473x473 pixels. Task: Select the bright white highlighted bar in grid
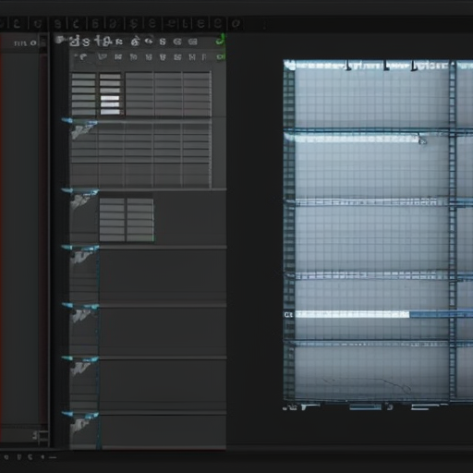[352, 314]
